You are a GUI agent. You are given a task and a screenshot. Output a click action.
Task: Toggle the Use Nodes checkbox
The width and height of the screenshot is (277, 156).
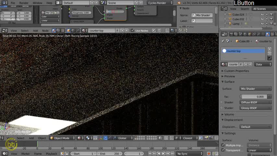132,31
